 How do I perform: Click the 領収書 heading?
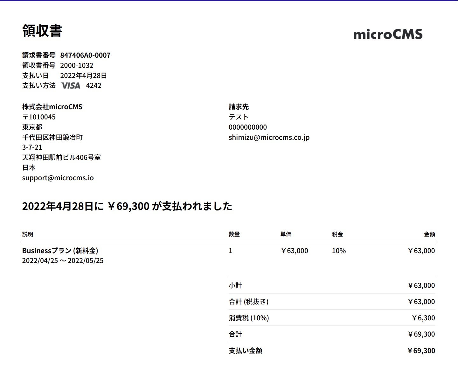(42, 31)
